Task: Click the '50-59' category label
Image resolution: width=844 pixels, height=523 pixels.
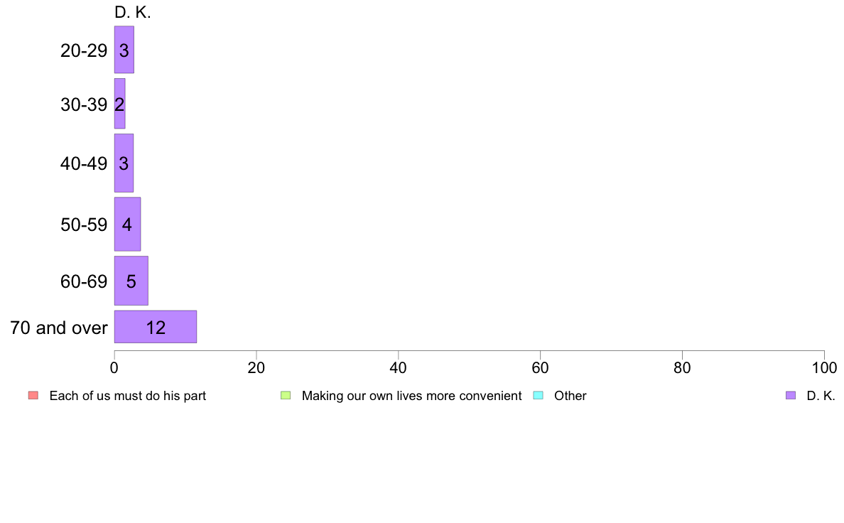Action: [x=84, y=225]
